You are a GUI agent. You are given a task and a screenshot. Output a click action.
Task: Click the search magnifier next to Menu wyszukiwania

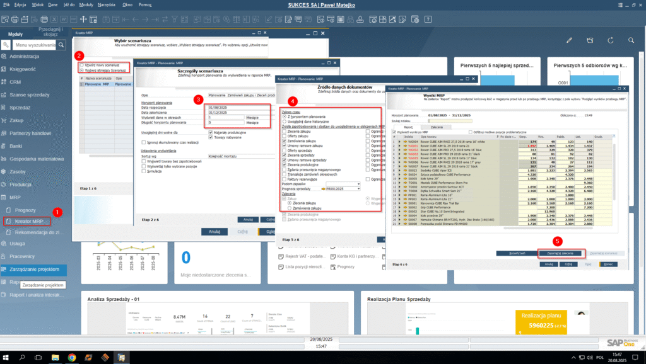pos(61,45)
